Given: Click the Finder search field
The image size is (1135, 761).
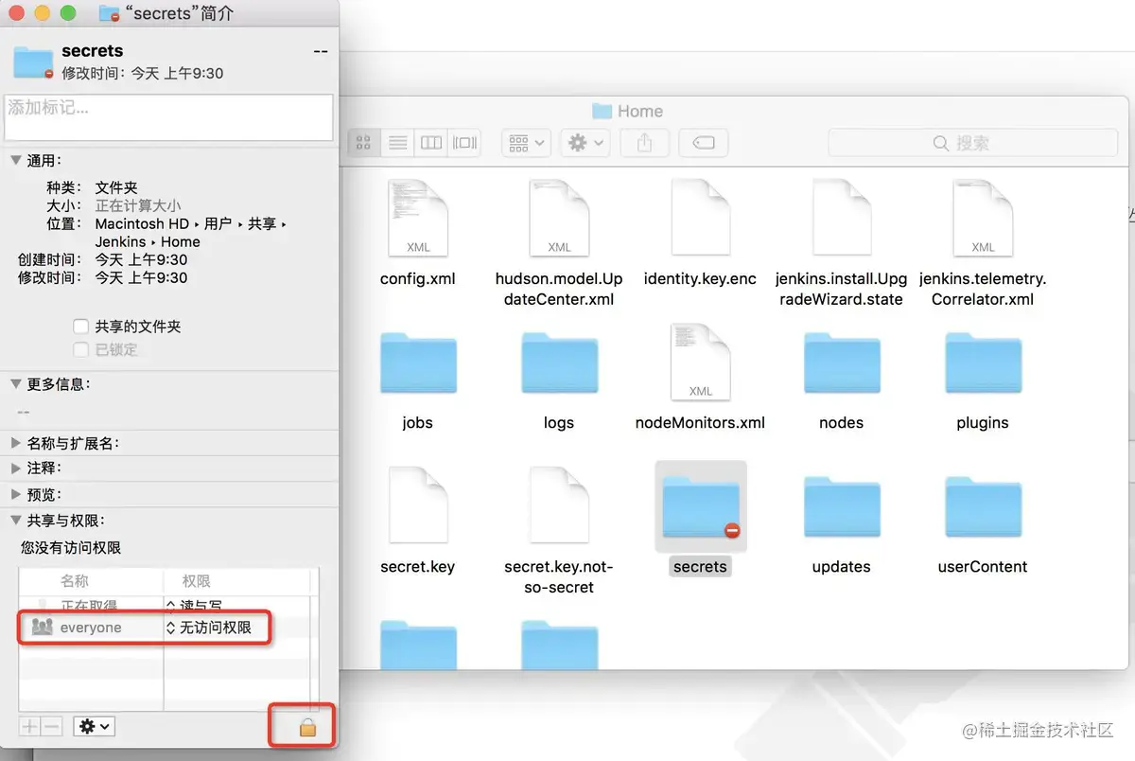Looking at the screenshot, I should pyautogui.click(x=972, y=143).
